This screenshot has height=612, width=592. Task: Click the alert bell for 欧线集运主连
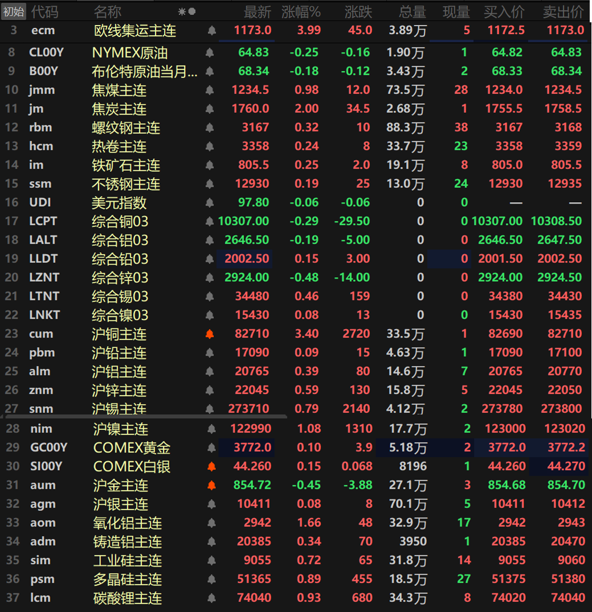212,31
